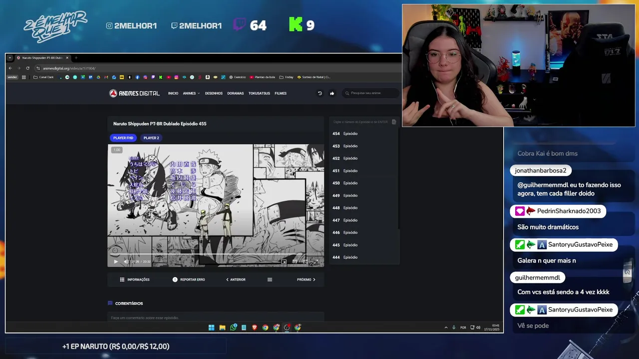This screenshot has height=359, width=639.
Task: Open the DESENHOS menu item
Action: (214, 93)
